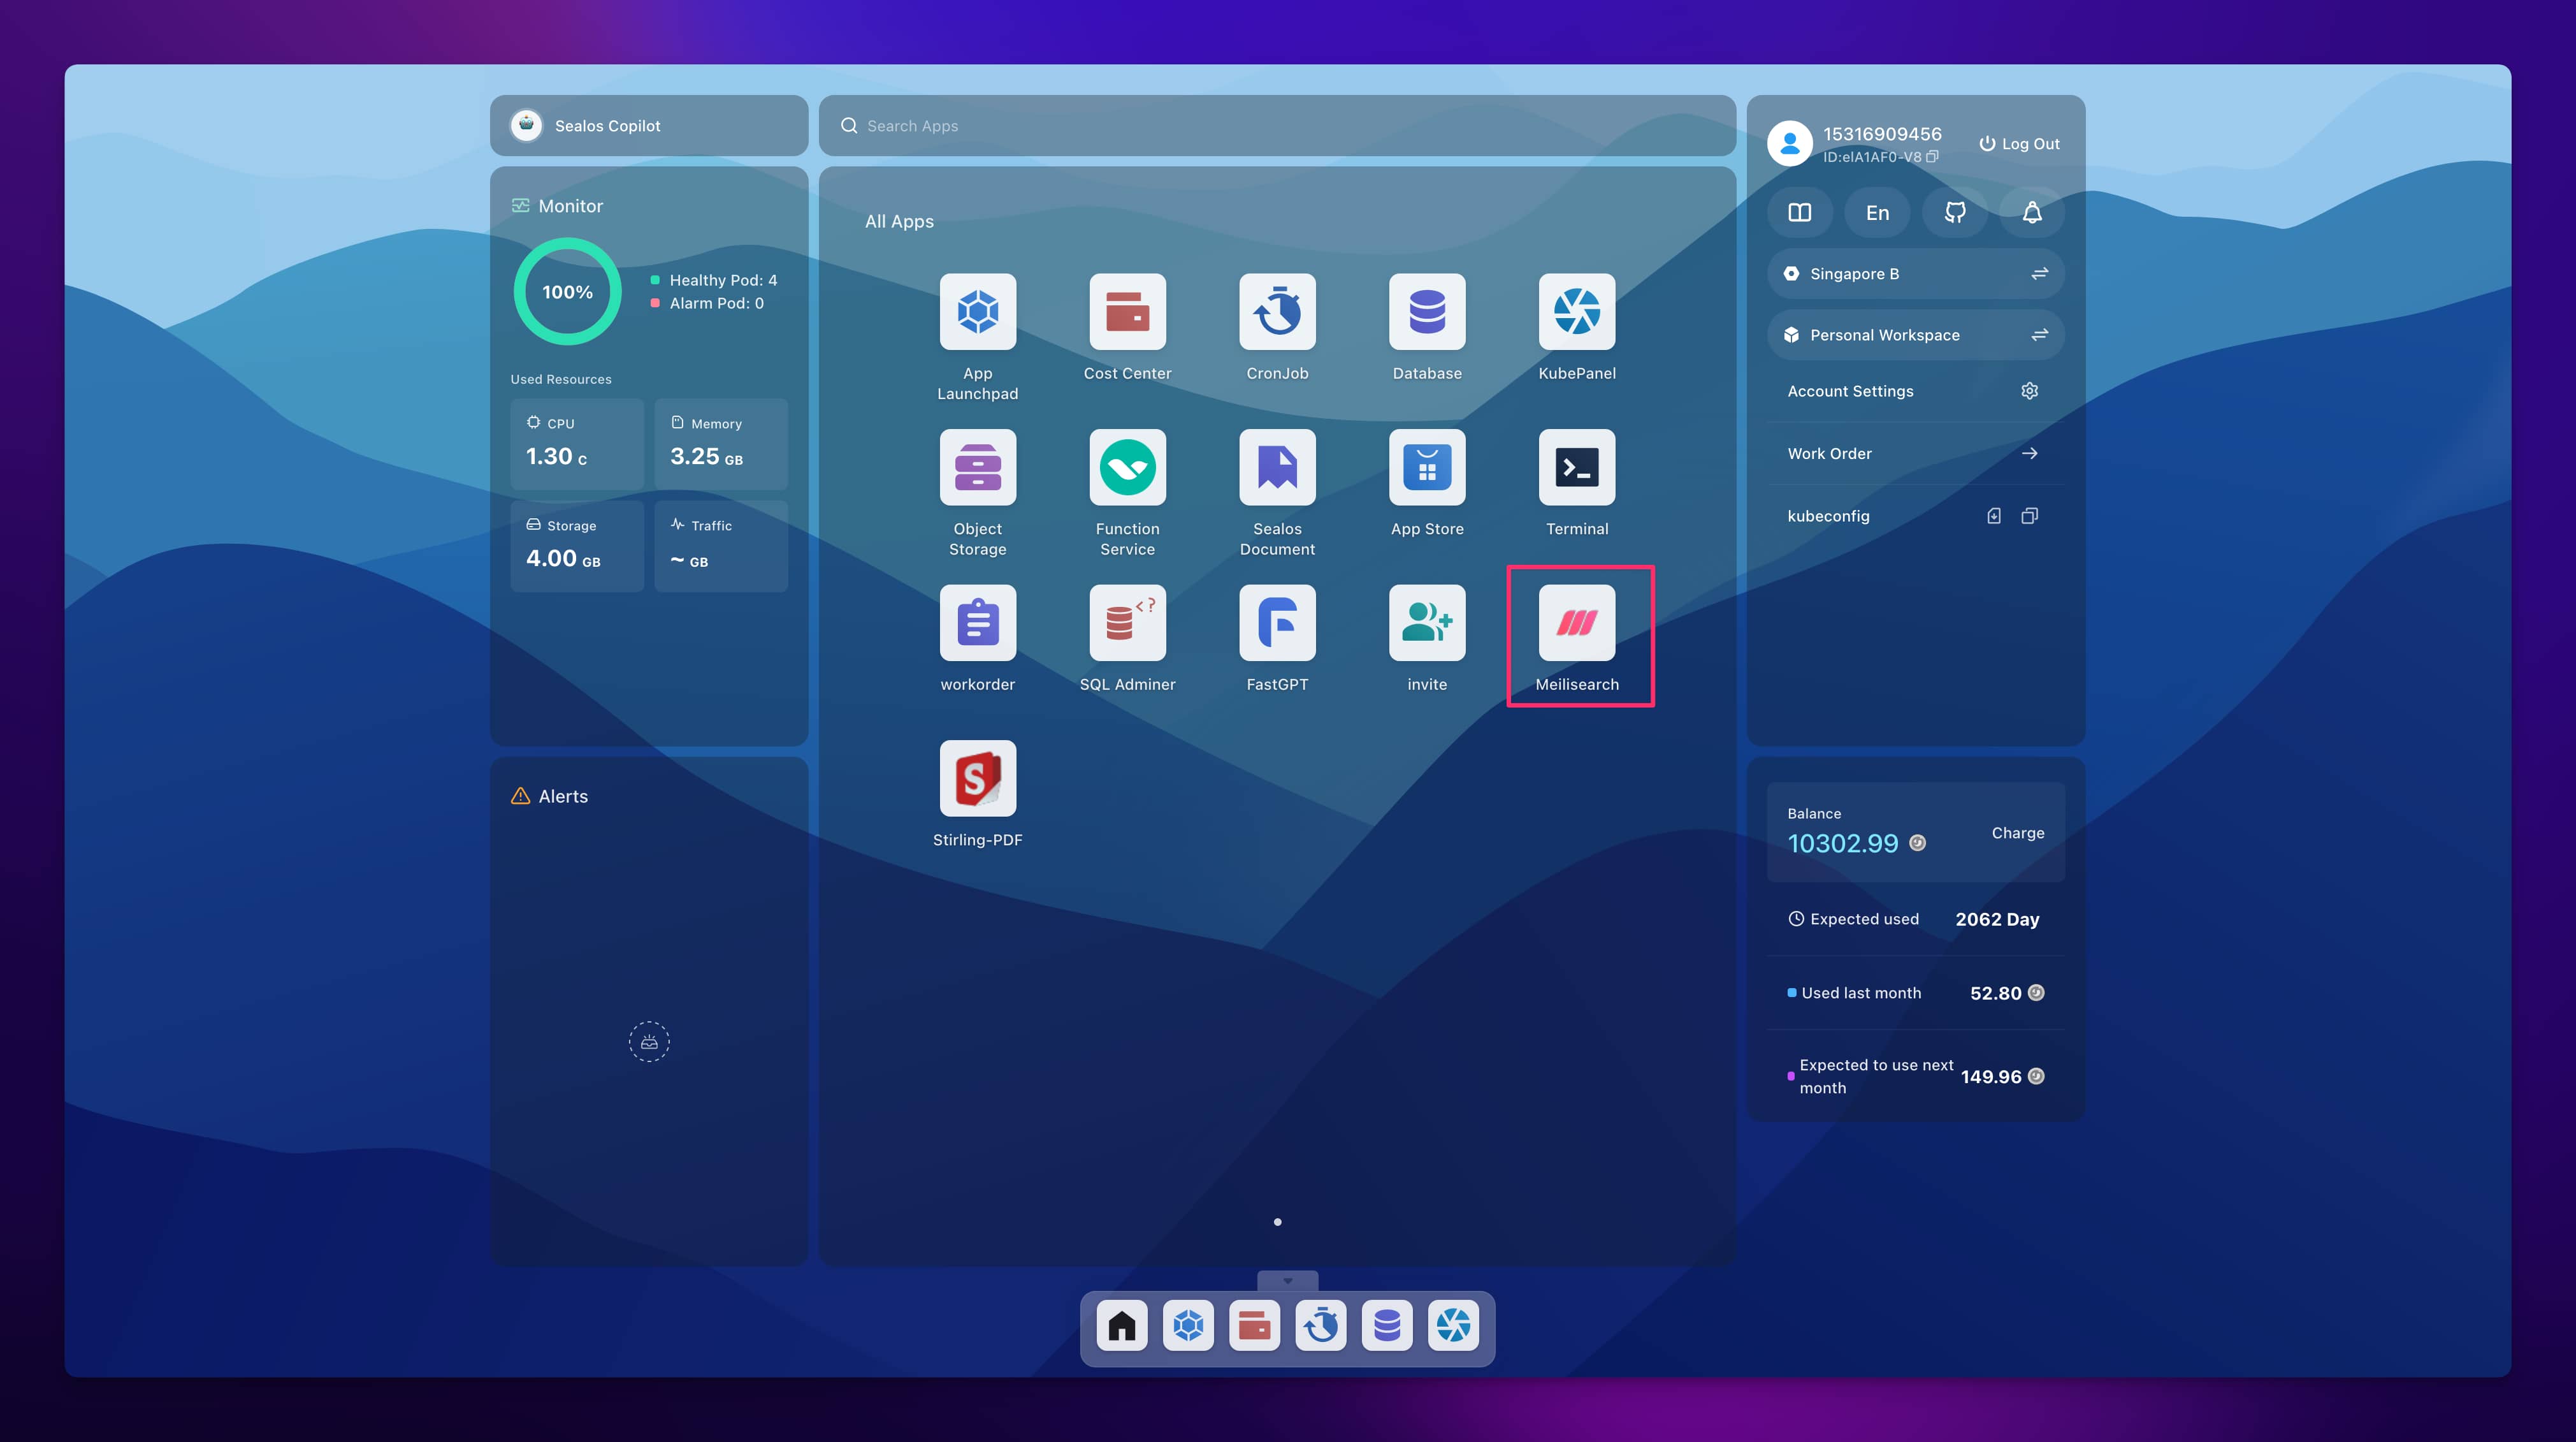Collapse the dock with the arrow handle
The height and width of the screenshot is (1442, 2576).
click(x=1287, y=1281)
